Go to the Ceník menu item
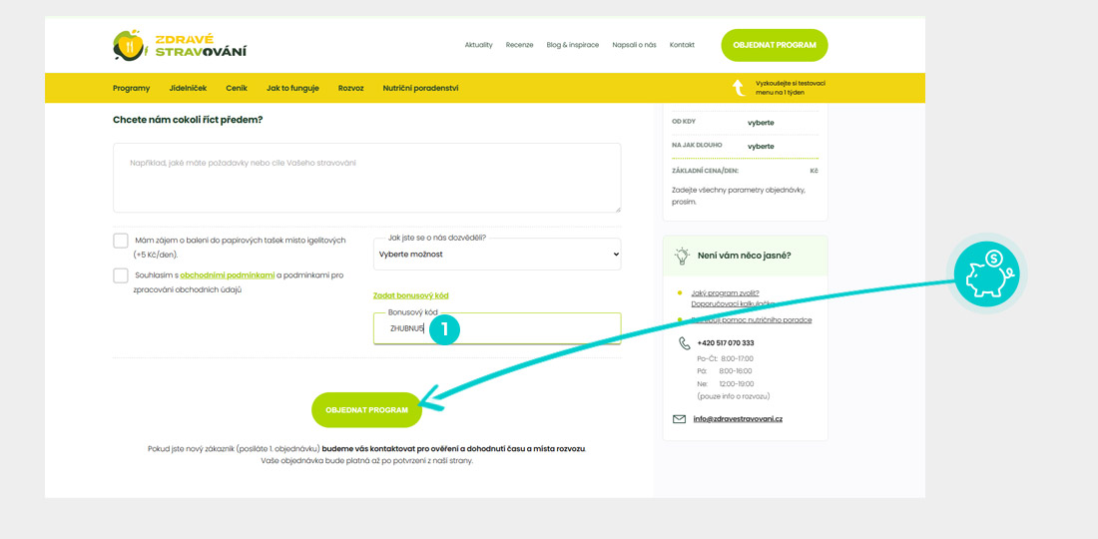The width and height of the screenshot is (1098, 539). coord(237,88)
